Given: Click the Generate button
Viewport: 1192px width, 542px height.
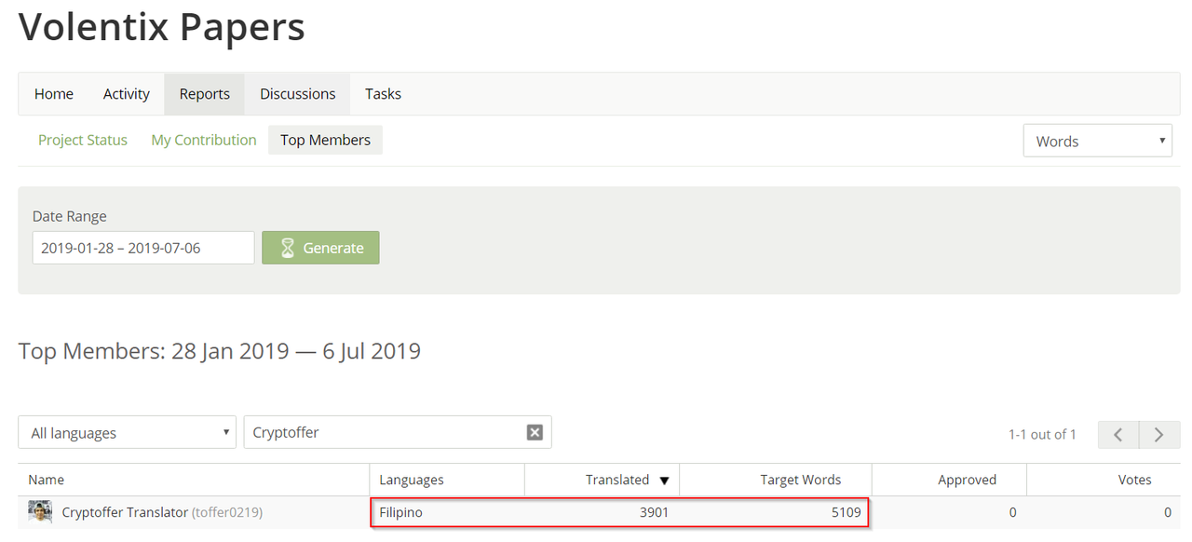Looking at the screenshot, I should pos(320,248).
